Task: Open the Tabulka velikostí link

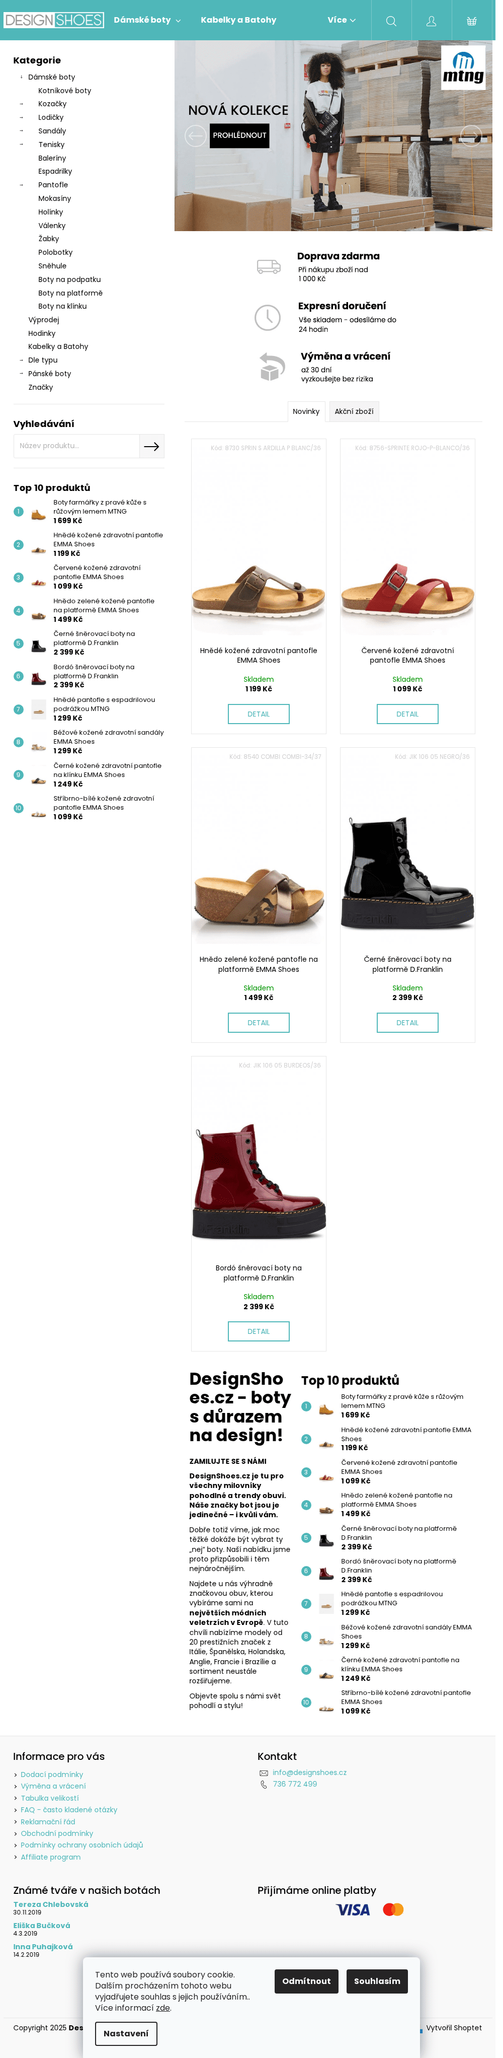Action: pos(49,1798)
